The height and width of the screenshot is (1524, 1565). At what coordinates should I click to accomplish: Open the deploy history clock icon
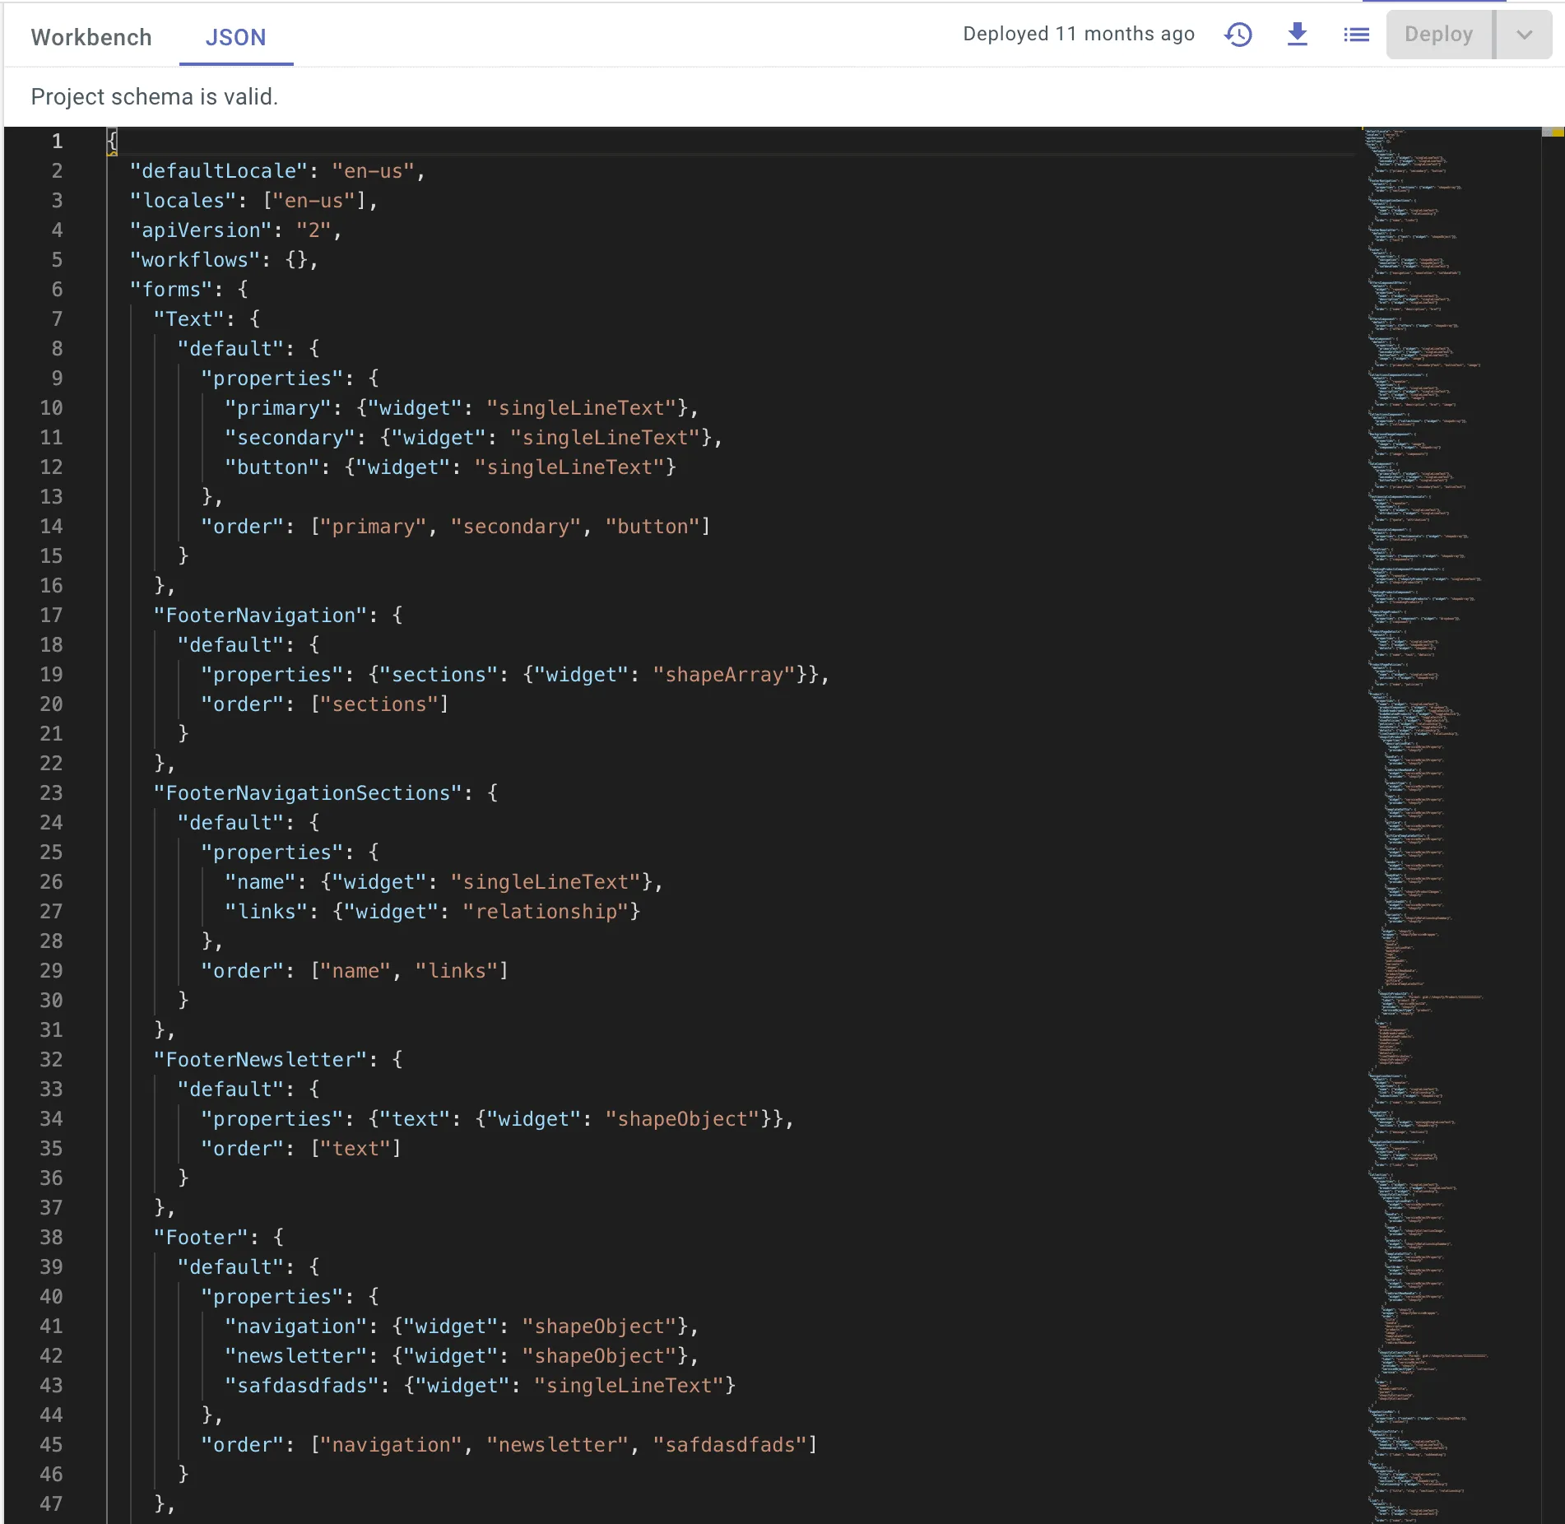(x=1238, y=35)
